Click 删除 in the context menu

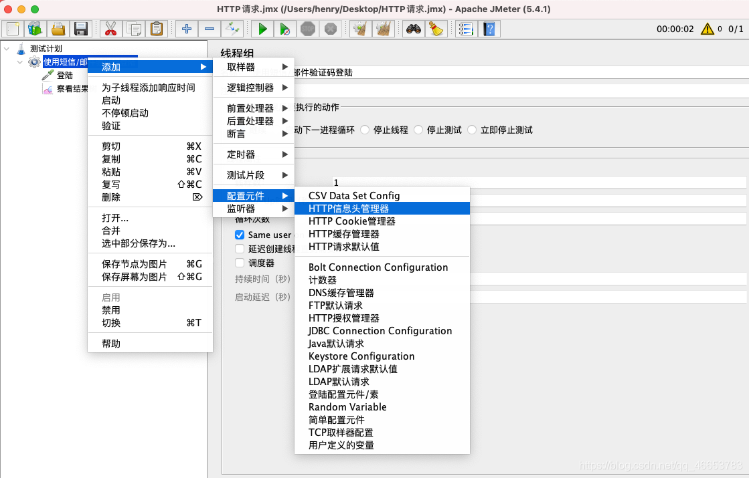click(150, 197)
